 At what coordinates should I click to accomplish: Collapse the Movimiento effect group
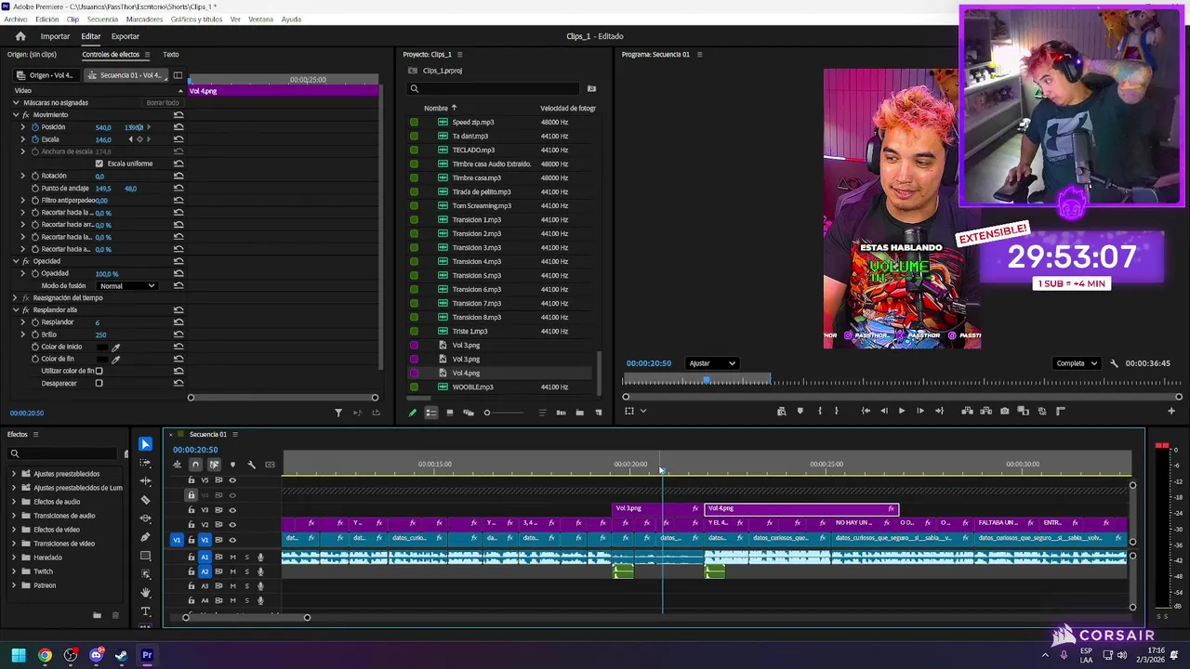(x=15, y=114)
